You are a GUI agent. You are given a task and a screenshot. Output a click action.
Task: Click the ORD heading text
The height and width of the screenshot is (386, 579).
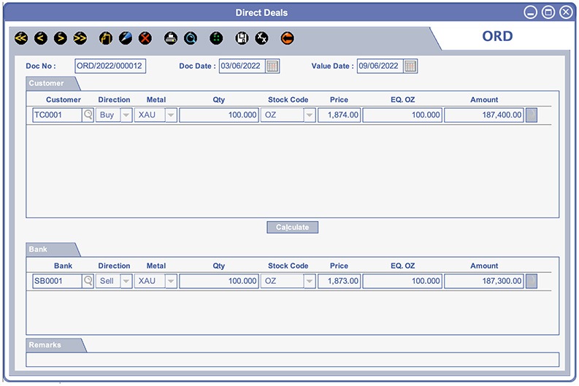pyautogui.click(x=497, y=36)
